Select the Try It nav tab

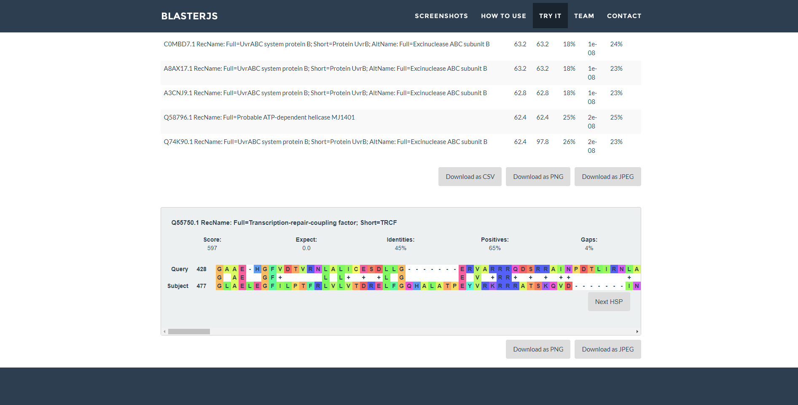tap(550, 16)
